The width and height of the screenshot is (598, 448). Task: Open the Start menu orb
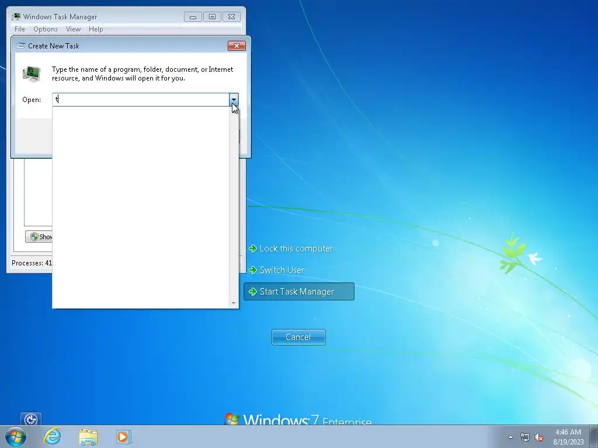pos(16,436)
